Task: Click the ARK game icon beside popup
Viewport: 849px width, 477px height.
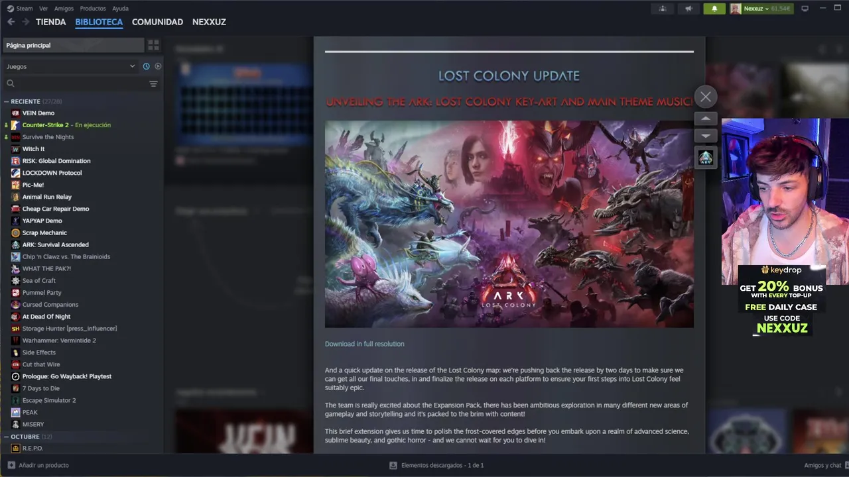Action: click(x=706, y=158)
